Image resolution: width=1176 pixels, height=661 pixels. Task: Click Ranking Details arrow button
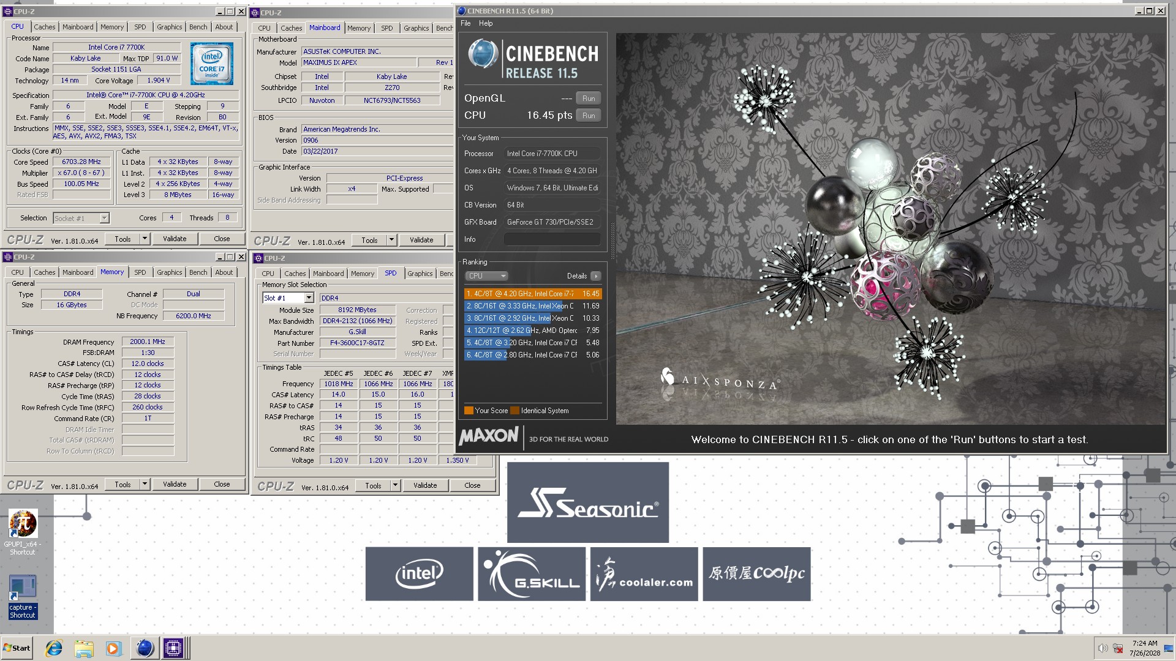tap(595, 276)
